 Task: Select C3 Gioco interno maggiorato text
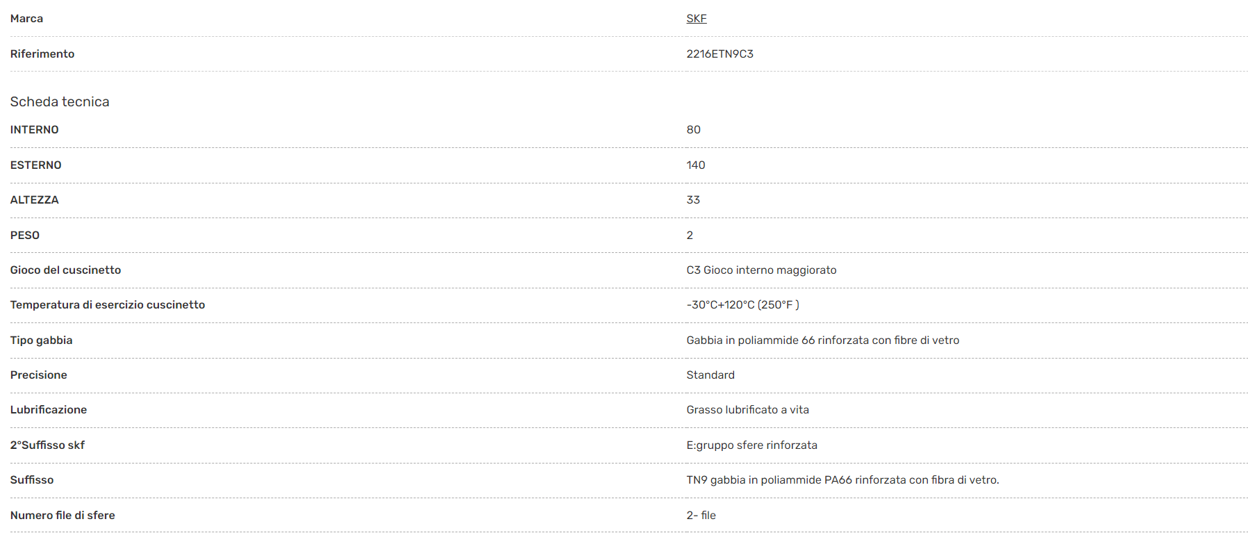click(x=761, y=270)
